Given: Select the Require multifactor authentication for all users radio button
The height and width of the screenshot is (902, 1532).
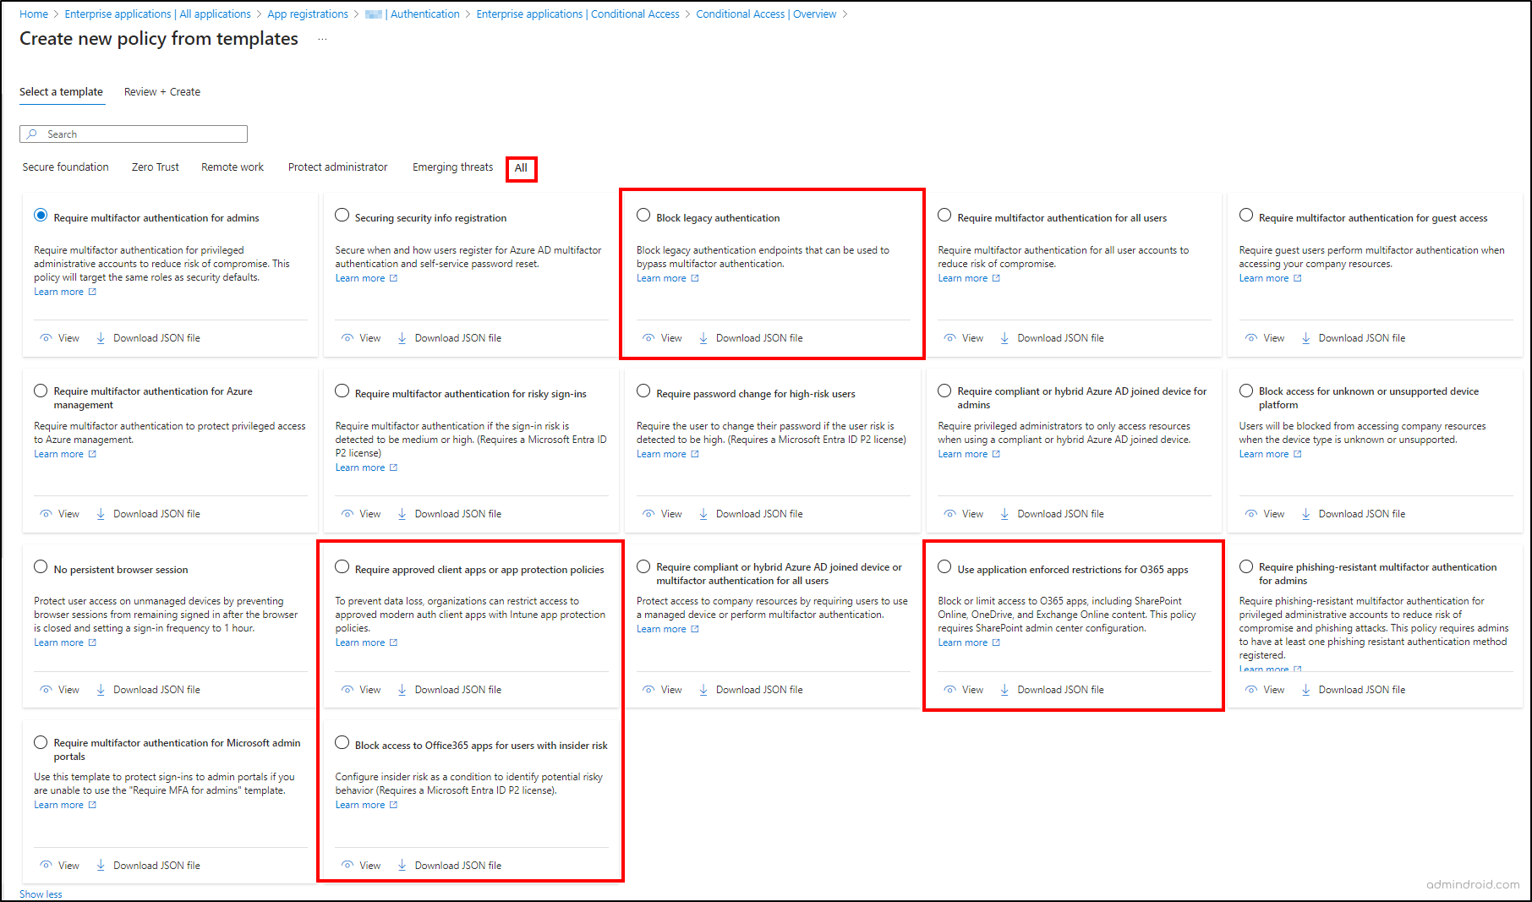Looking at the screenshot, I should pyautogui.click(x=944, y=216).
